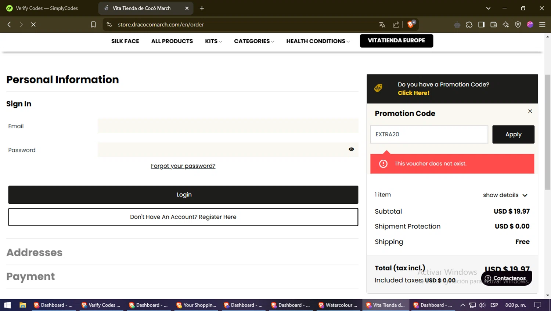Switch ESP keyboard language indicator
The width and height of the screenshot is (551, 311).
coord(494,305)
